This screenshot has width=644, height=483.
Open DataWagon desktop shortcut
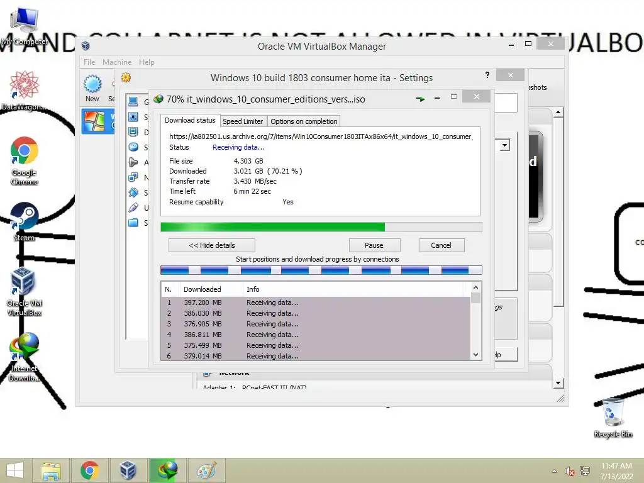[24, 91]
